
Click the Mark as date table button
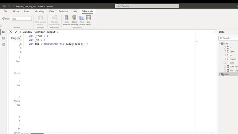[x=40, y=20]
